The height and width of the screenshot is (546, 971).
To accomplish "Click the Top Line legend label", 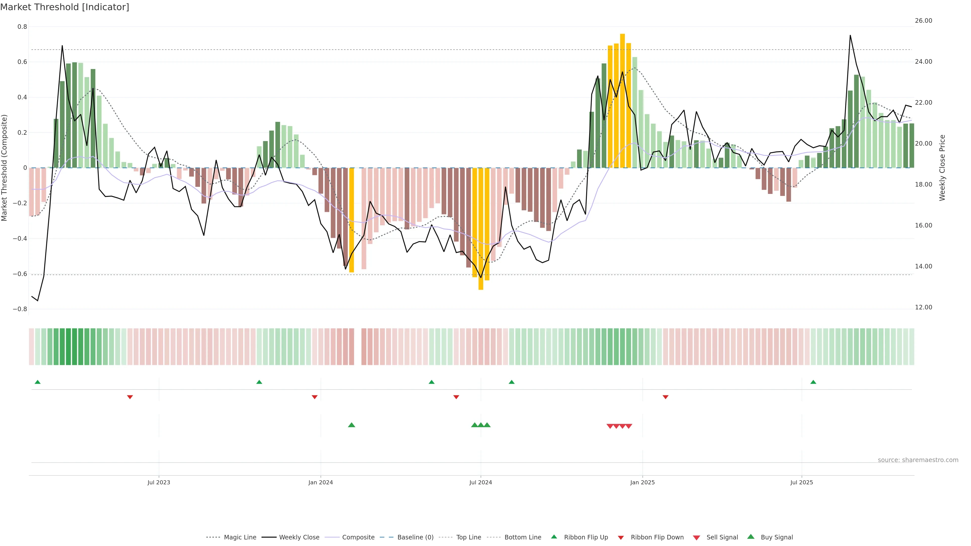I will 469,537.
